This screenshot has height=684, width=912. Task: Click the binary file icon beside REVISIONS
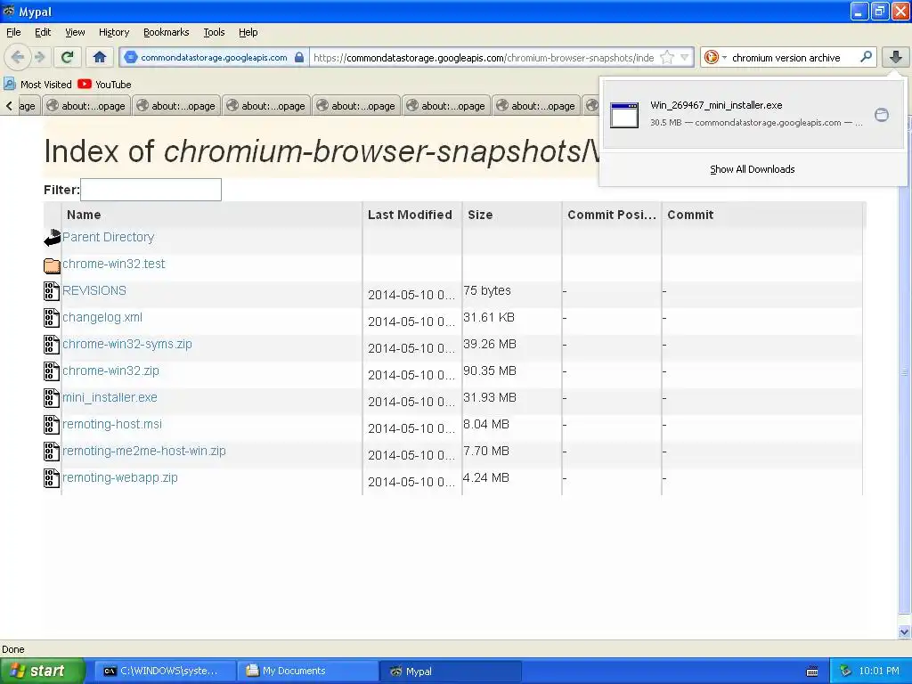coord(52,291)
